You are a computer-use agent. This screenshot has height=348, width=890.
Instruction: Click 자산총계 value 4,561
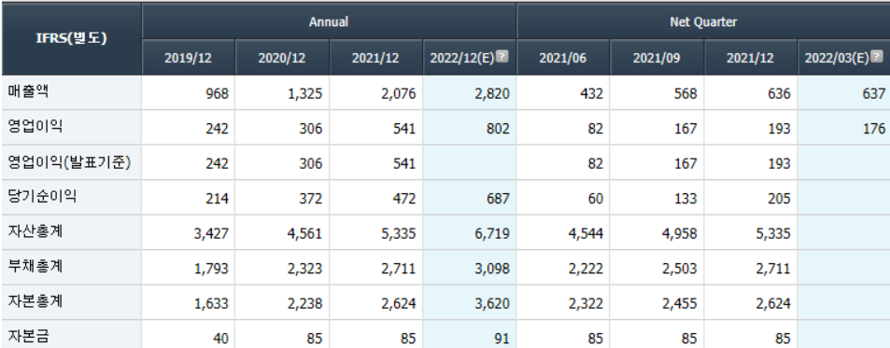(304, 233)
